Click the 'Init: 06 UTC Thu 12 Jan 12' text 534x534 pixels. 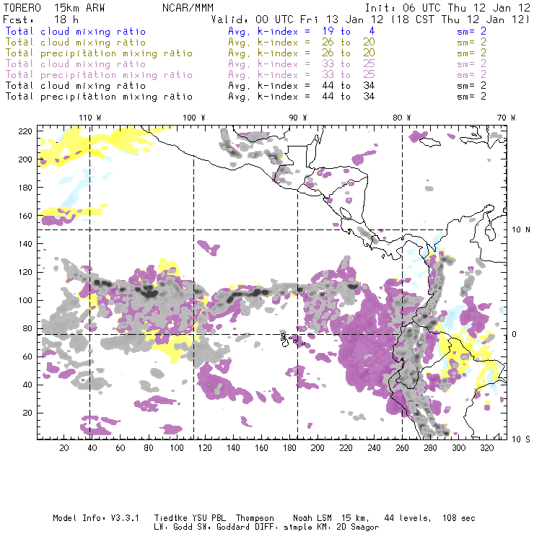pyautogui.click(x=447, y=8)
